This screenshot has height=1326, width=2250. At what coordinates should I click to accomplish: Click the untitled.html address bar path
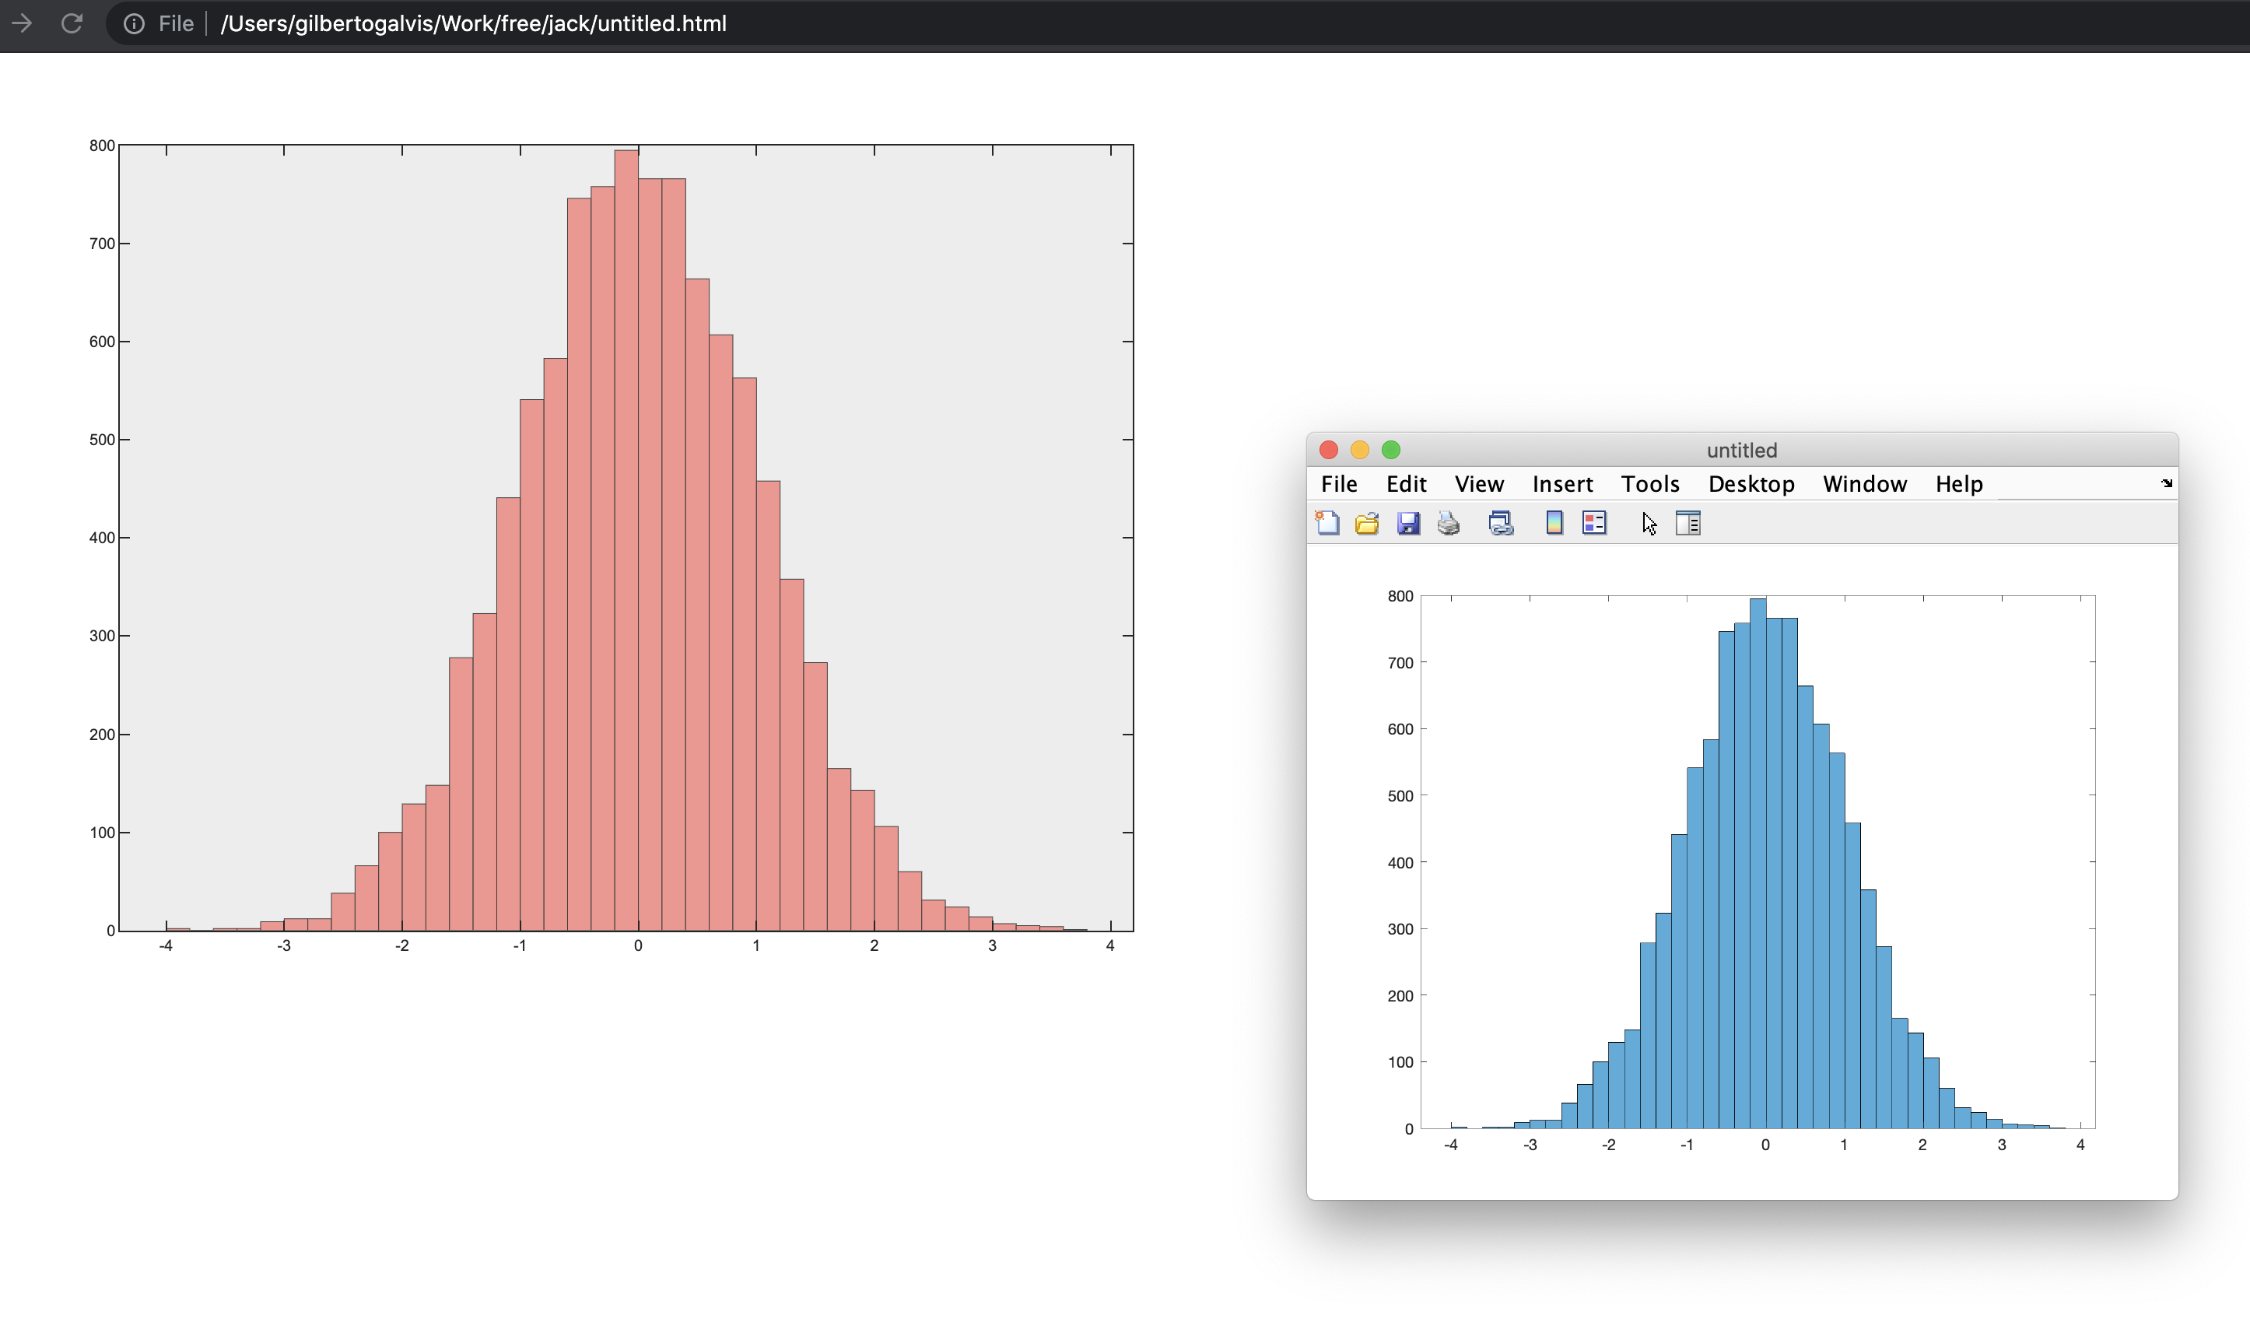pyautogui.click(x=473, y=23)
